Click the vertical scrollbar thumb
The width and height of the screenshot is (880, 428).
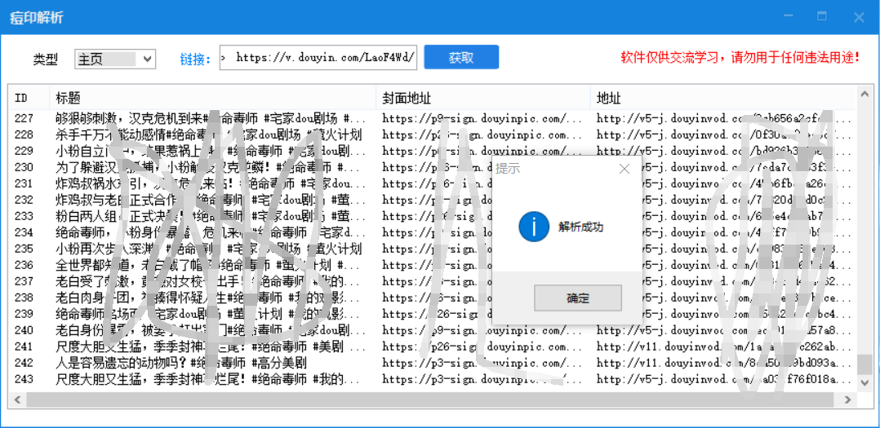pos(864,364)
